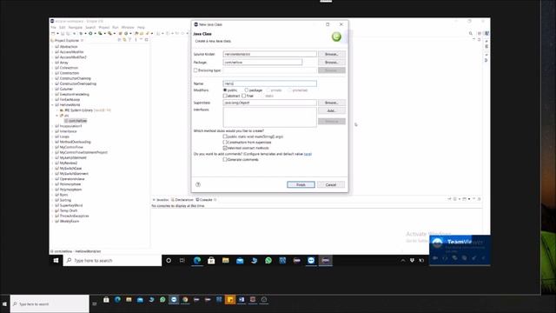
Task: Open the Eclipse Navigate menu
Action: pyautogui.click(x=76, y=27)
